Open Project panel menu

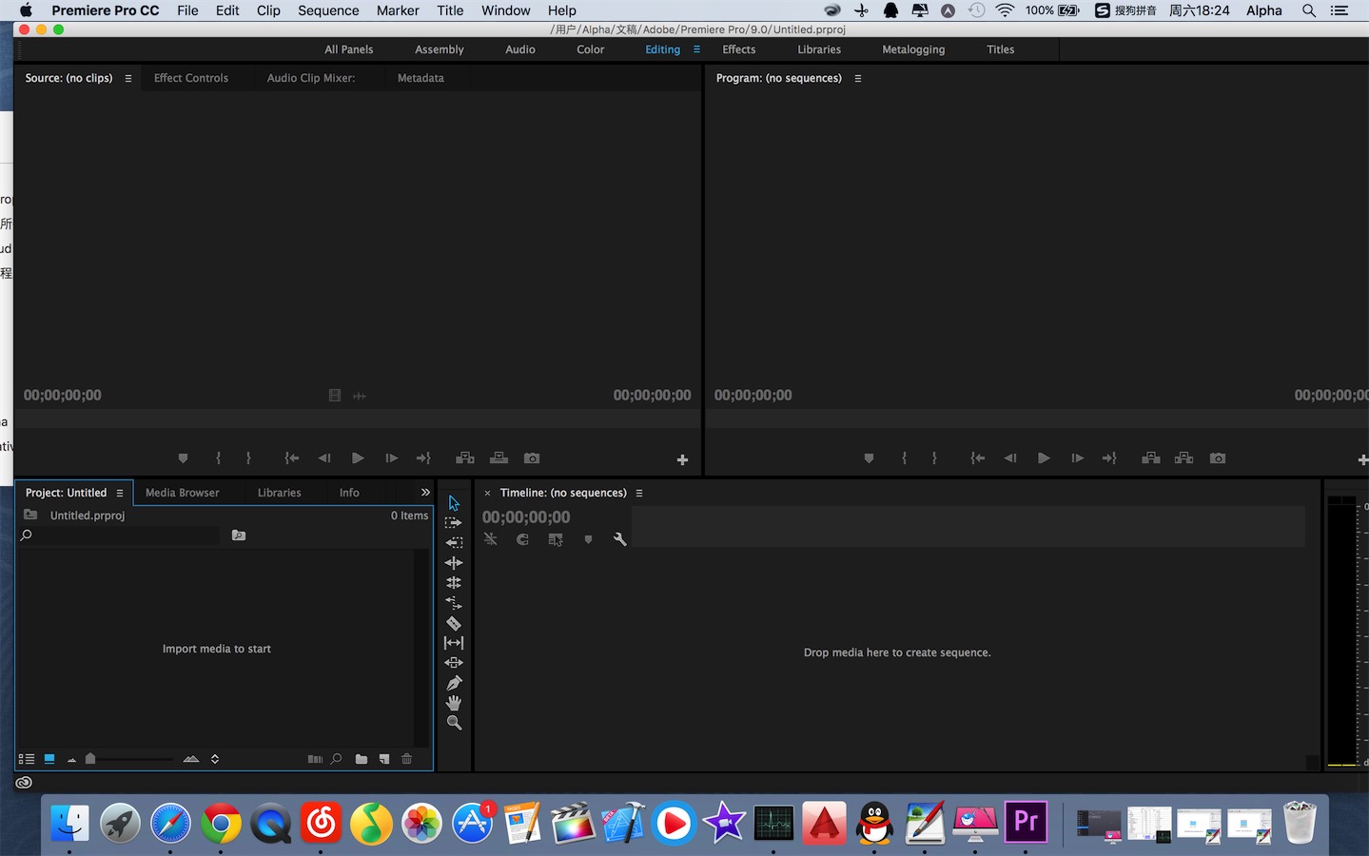(120, 493)
